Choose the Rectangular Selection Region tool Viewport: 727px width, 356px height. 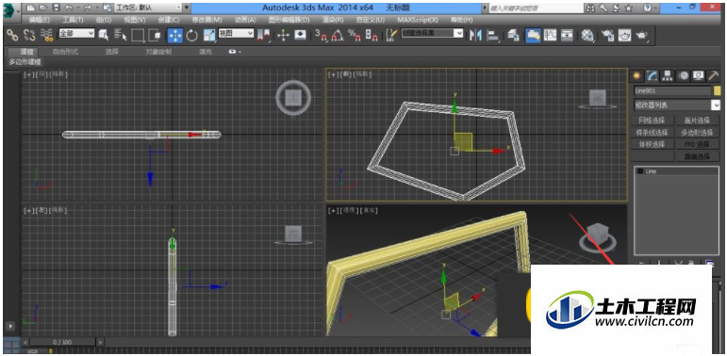coord(138,35)
